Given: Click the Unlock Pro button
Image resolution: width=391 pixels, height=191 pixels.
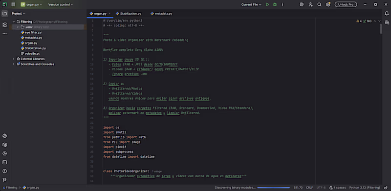Looking at the screenshot, I should tap(346, 4).
